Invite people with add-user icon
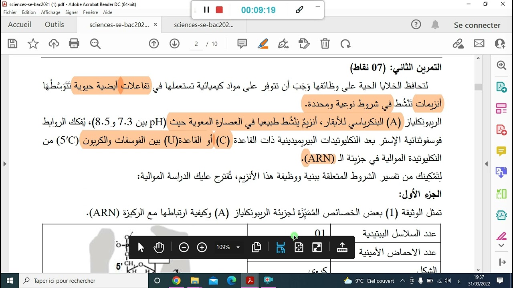Screen dimensions: 513x288 pyautogui.click(x=500, y=44)
